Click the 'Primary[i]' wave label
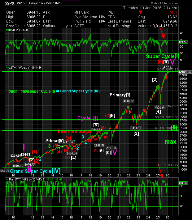The width and height of the screenshot is (192, 220). [120, 95]
